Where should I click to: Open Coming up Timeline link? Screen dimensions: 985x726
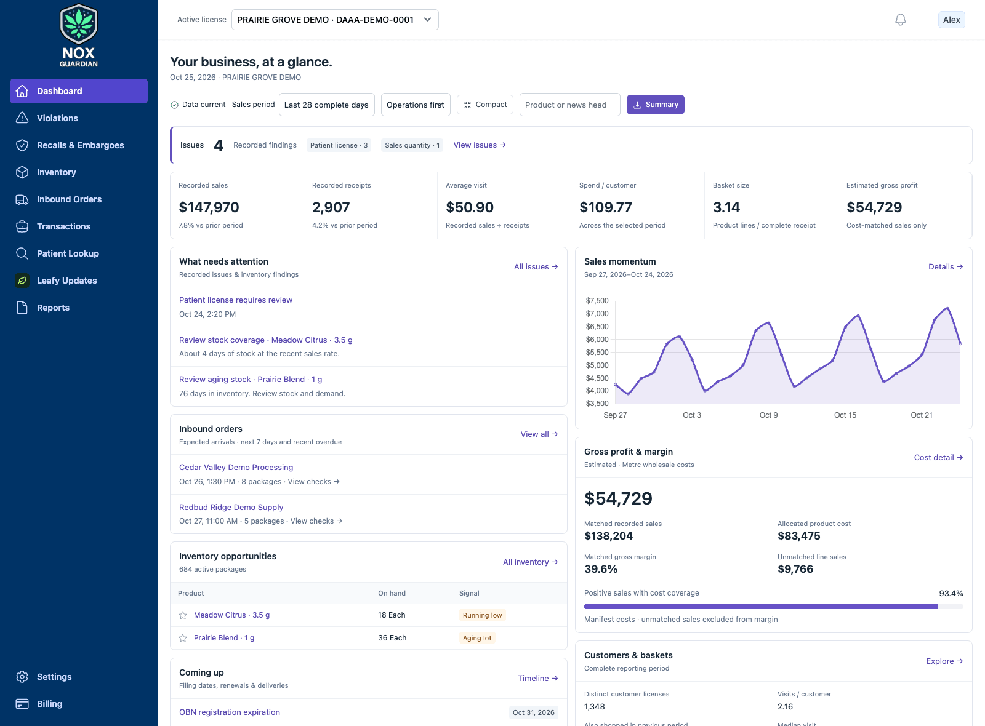537,678
